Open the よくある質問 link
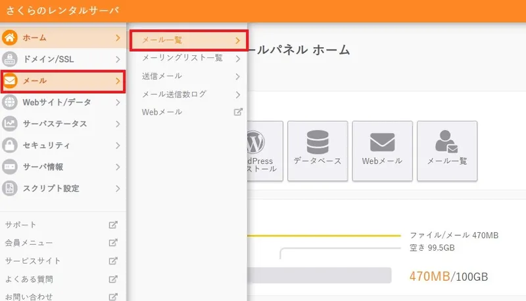Image resolution: width=526 pixels, height=301 pixels. tap(29, 279)
